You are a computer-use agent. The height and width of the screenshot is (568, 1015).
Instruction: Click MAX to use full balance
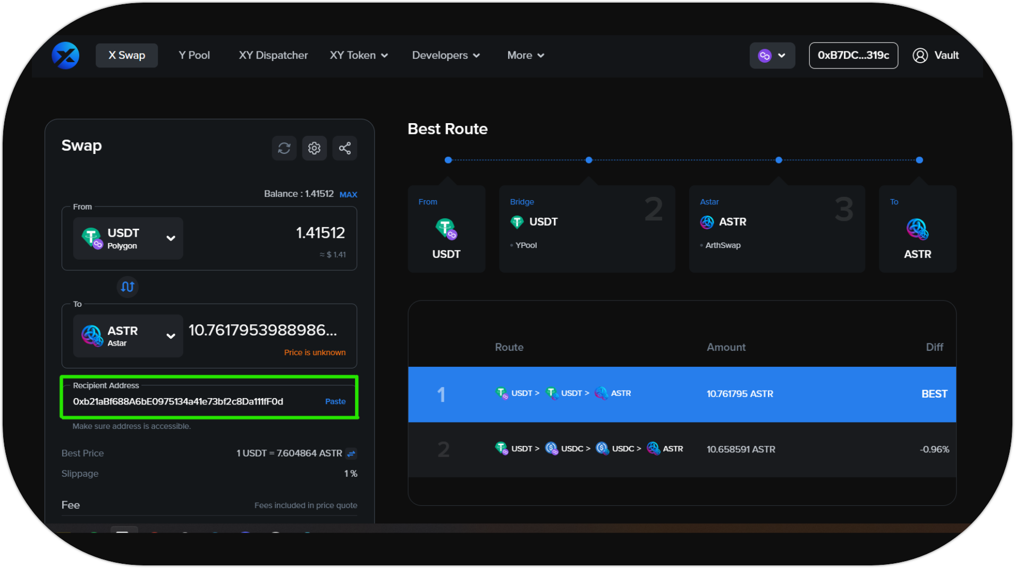(348, 195)
